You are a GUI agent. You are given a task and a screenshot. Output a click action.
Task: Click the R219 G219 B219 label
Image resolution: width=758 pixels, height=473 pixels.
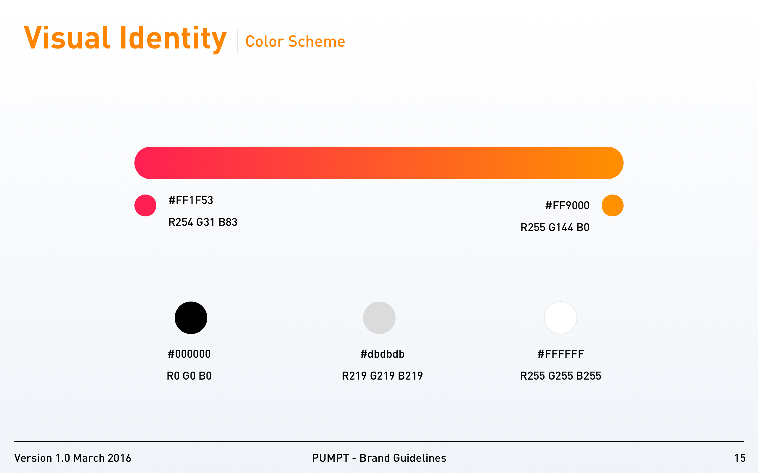pyautogui.click(x=383, y=376)
